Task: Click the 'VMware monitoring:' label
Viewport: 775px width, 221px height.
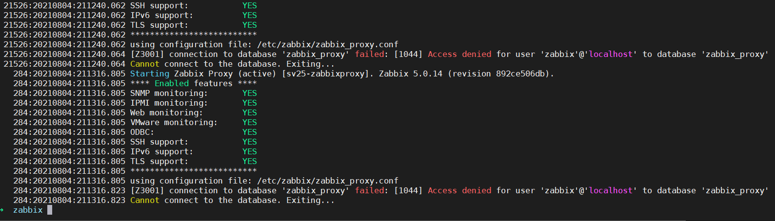Action: 174,122
